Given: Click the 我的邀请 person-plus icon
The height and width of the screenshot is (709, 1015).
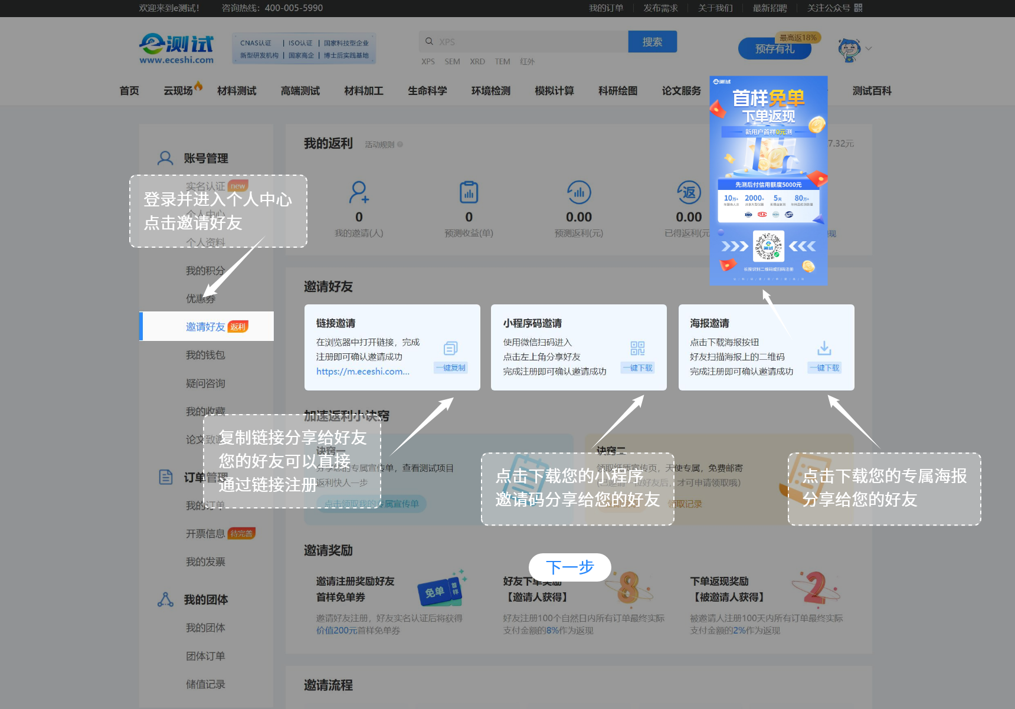Looking at the screenshot, I should tap(359, 192).
